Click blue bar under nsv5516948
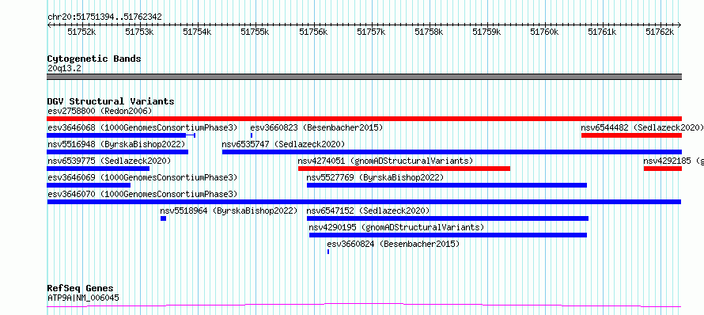 (117, 151)
